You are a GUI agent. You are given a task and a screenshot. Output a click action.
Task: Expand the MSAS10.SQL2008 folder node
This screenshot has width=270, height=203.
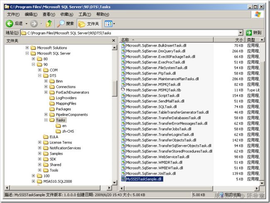click(x=33, y=181)
